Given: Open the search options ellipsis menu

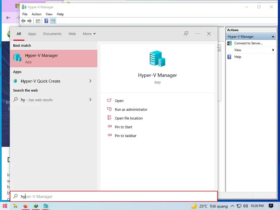Looking at the screenshot, I should [197, 34].
